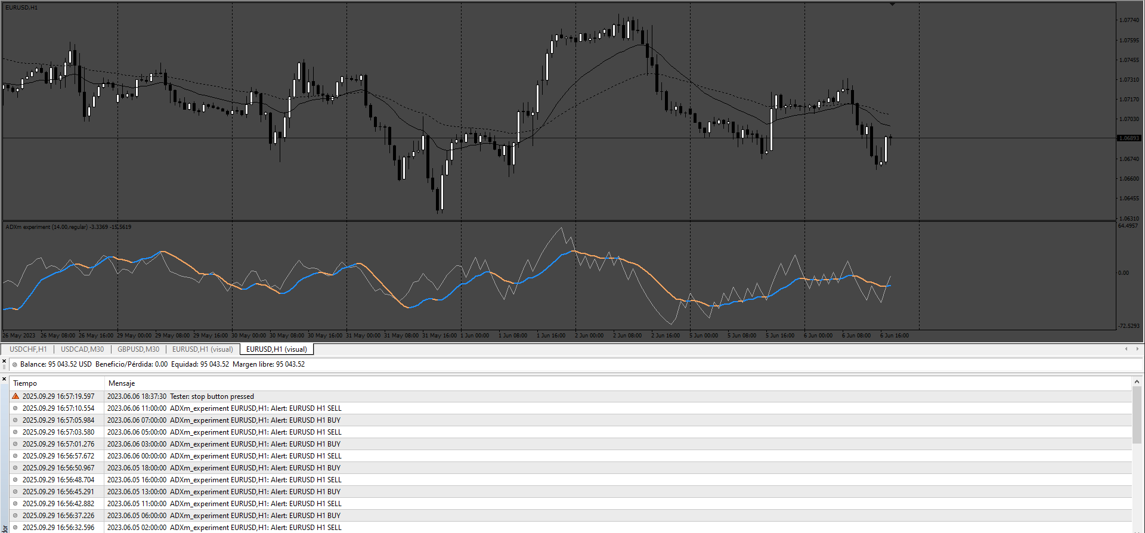Close the journal log panel

tap(4, 379)
